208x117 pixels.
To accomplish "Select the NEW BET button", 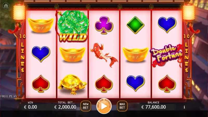I will click(86, 106).
